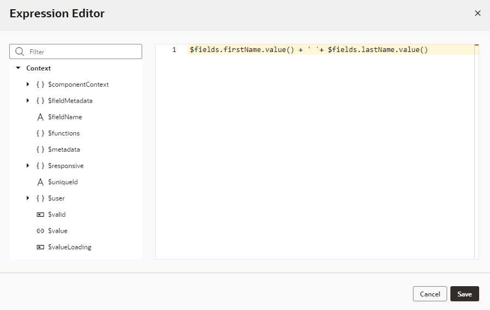Click the object braces icon beside $functions
The height and width of the screenshot is (310, 490).
40,133
